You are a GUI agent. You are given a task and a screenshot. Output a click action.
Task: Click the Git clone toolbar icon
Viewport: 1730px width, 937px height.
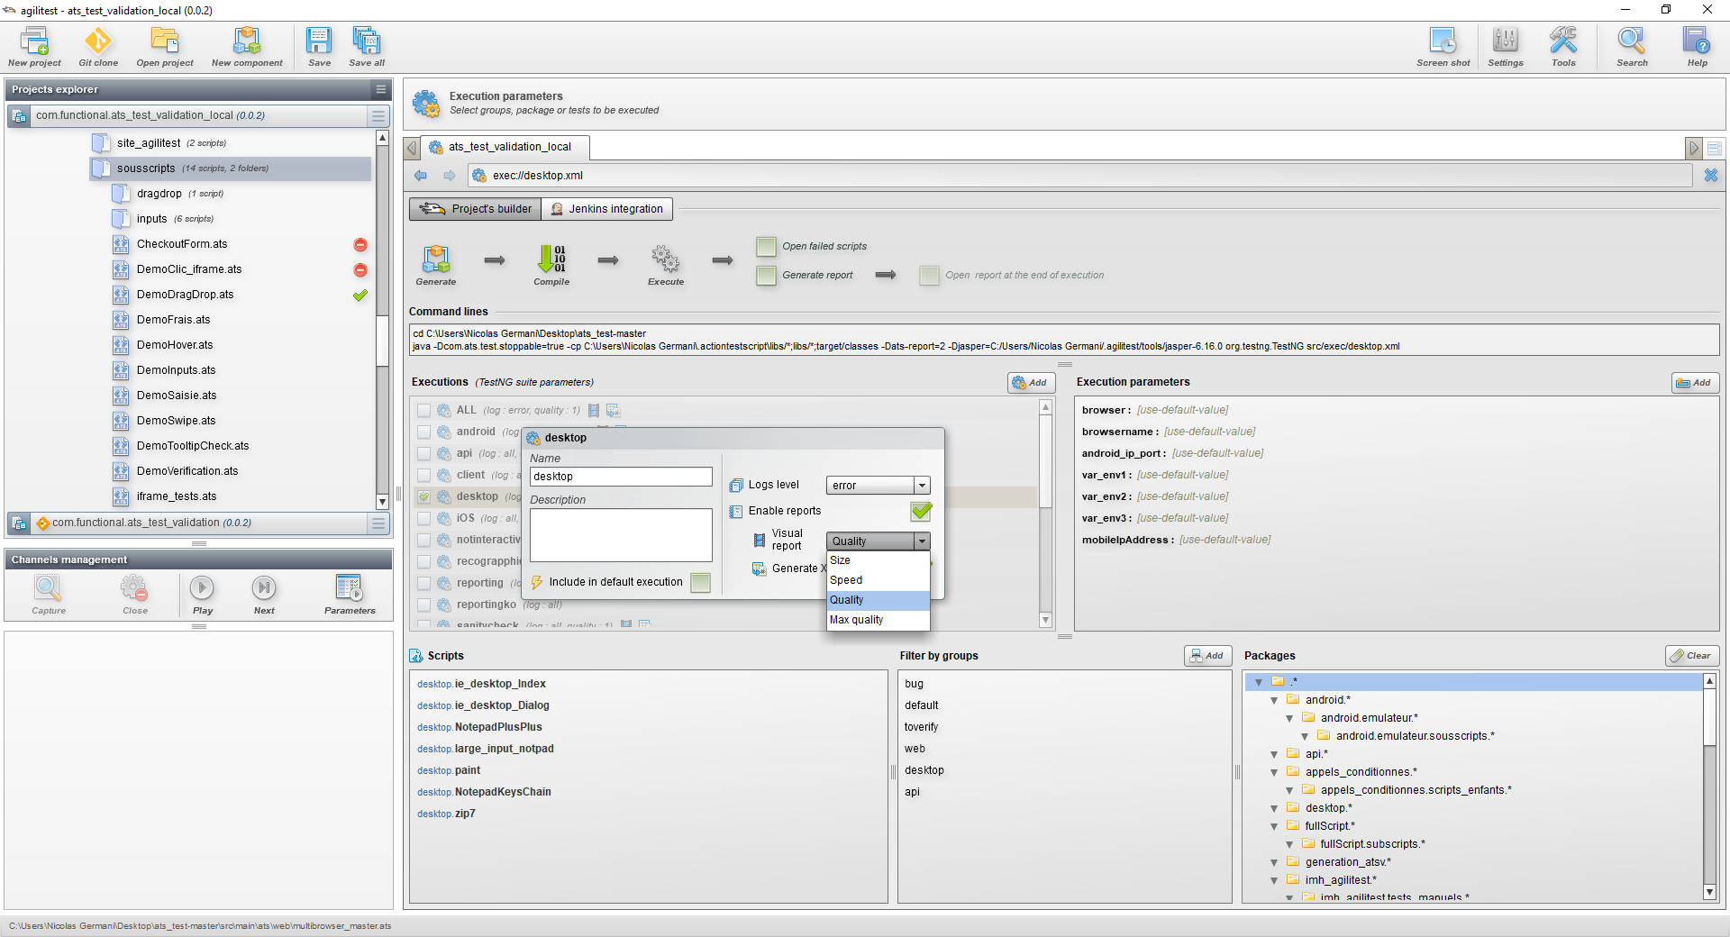[98, 41]
